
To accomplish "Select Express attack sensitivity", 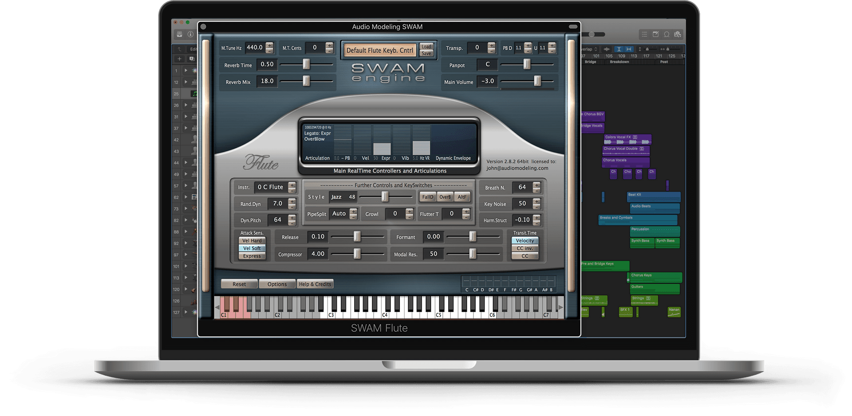I will [252, 256].
